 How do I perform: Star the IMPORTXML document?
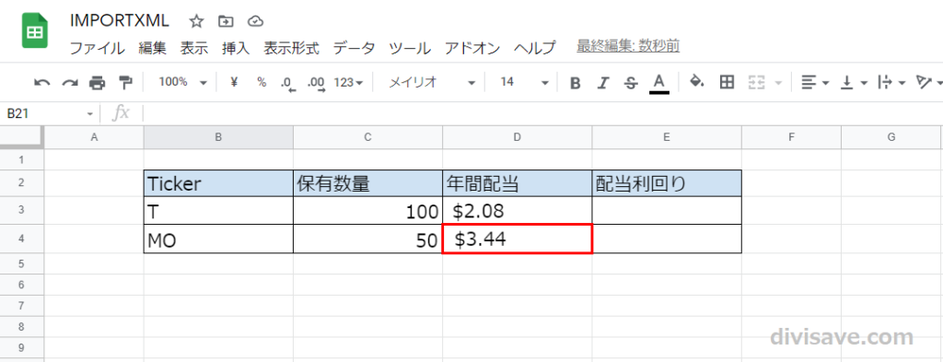tap(196, 21)
